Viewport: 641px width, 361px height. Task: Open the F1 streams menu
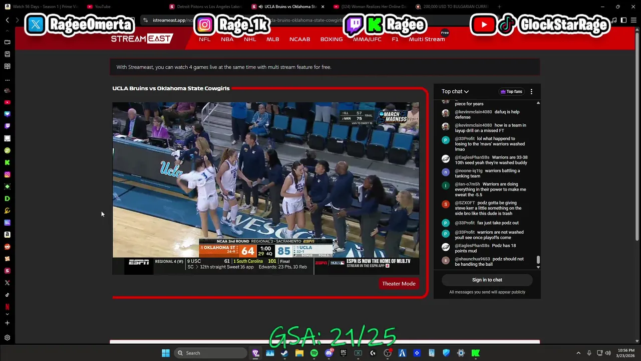click(x=395, y=39)
